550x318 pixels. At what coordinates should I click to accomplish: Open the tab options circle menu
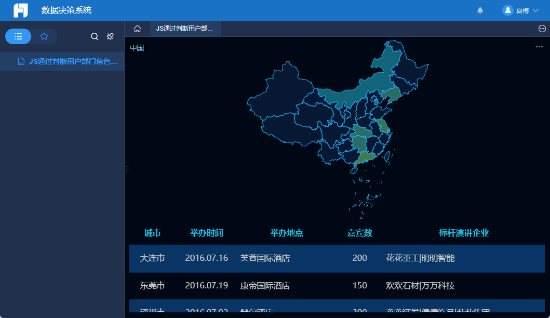click(542, 29)
